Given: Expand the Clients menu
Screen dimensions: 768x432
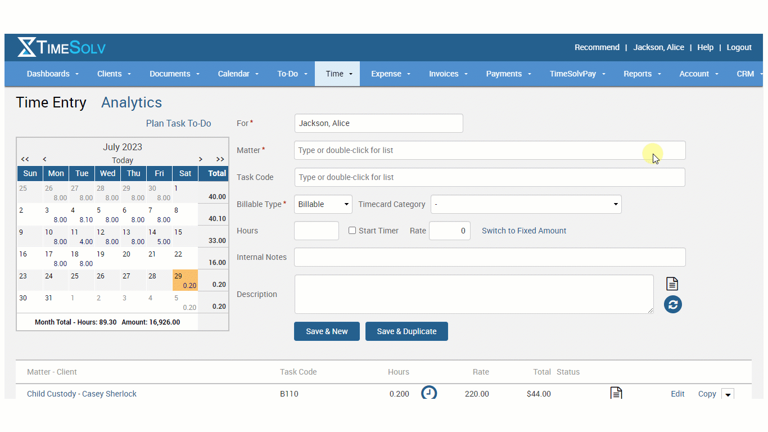Looking at the screenshot, I should 114,74.
